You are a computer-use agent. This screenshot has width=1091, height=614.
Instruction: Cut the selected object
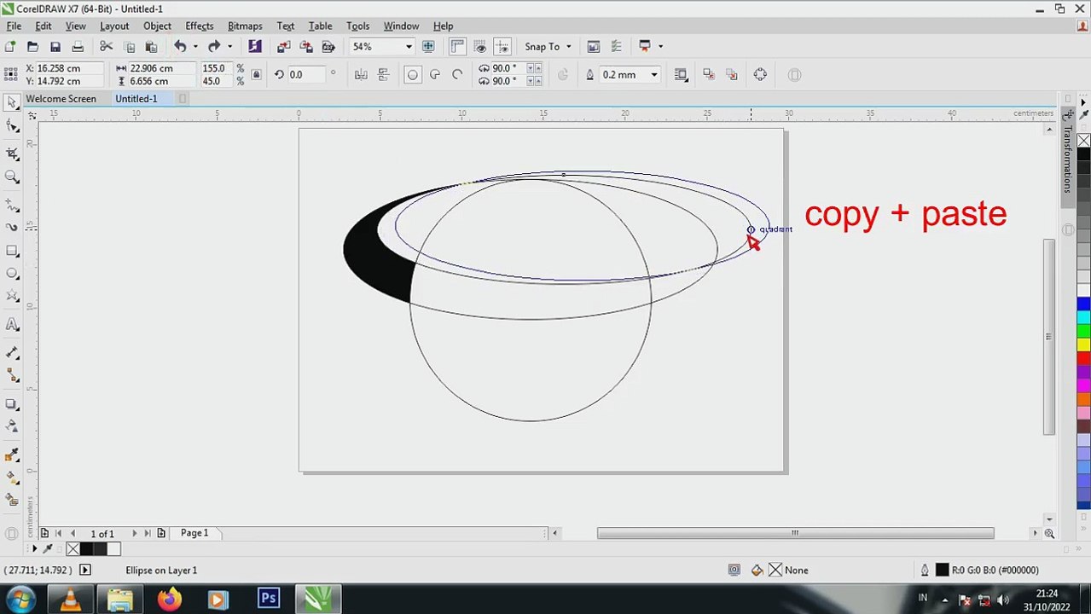coord(107,47)
